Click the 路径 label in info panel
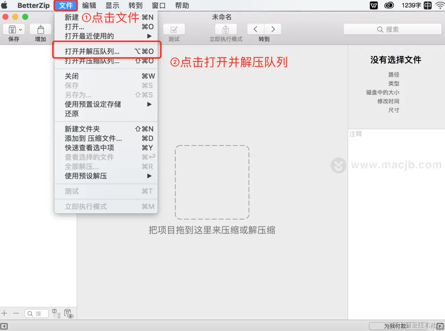Screen dimensions: 445x331 394,75
